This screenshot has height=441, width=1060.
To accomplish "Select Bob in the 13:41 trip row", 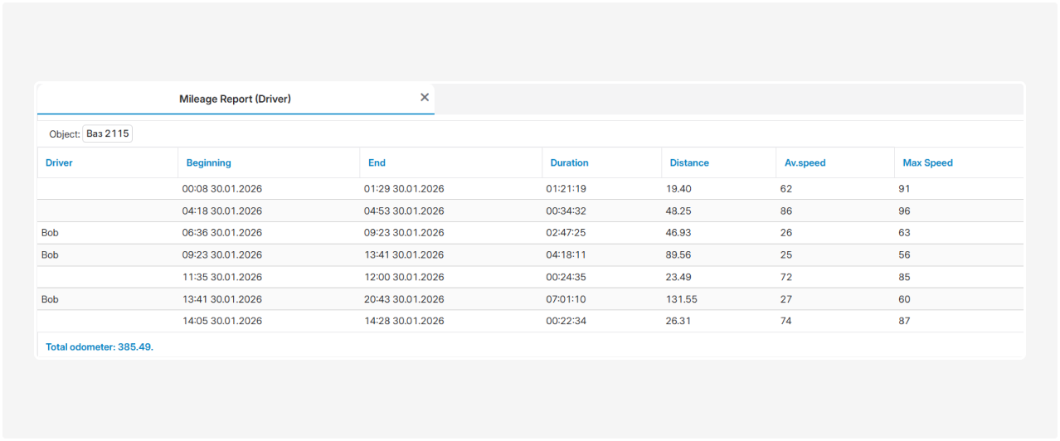I will (x=50, y=299).
